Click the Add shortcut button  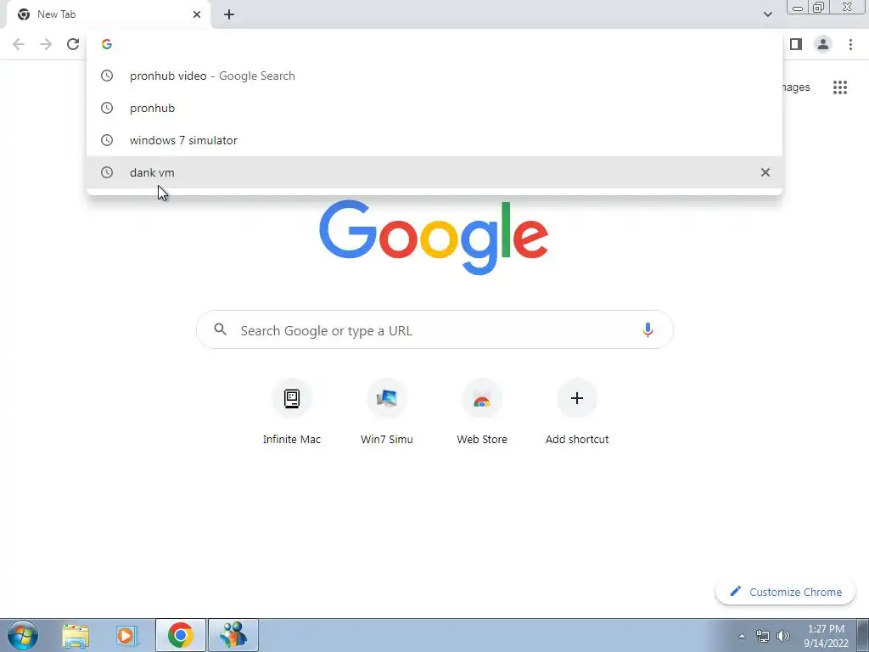click(577, 413)
